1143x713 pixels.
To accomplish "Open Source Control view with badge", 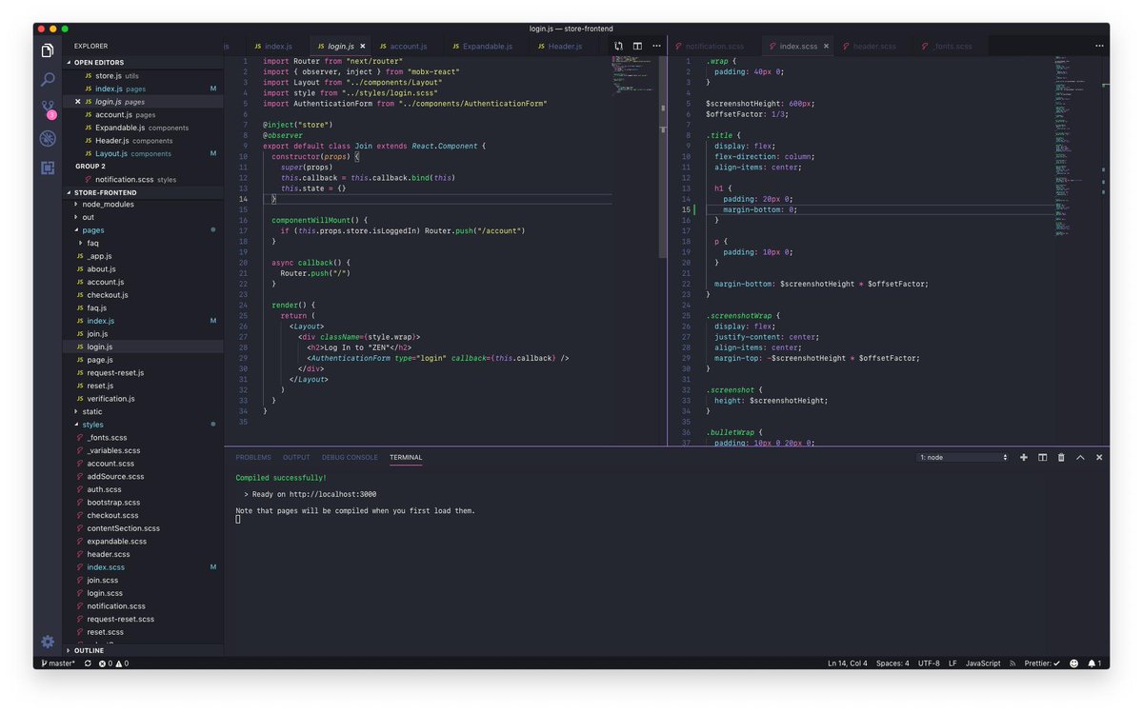I will [x=48, y=109].
